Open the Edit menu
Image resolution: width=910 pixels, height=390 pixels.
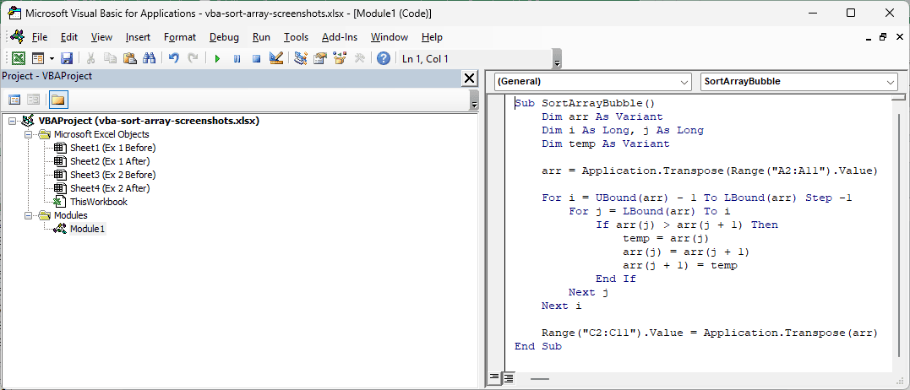[x=69, y=37]
